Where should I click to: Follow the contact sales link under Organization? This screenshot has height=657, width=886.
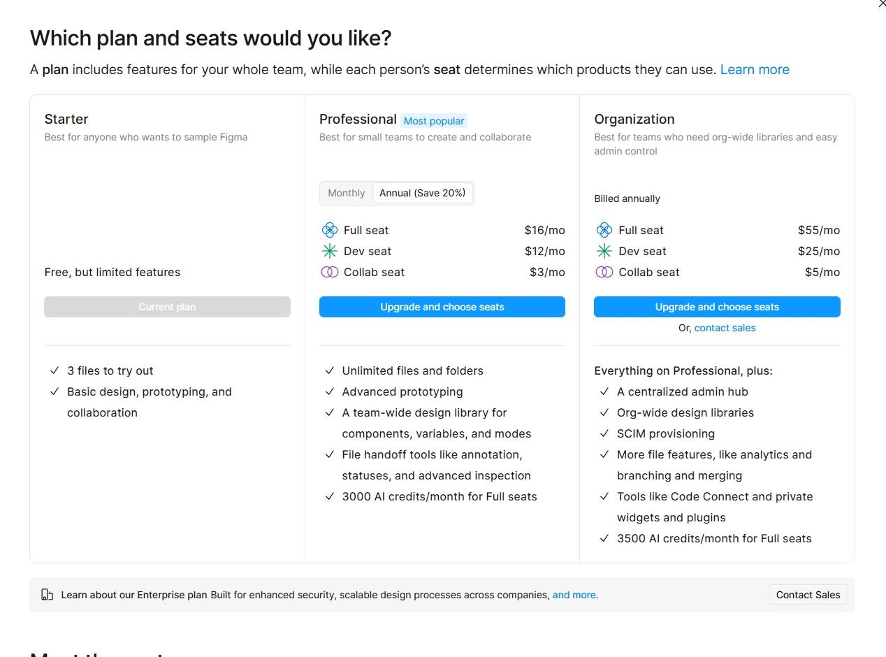coord(725,328)
